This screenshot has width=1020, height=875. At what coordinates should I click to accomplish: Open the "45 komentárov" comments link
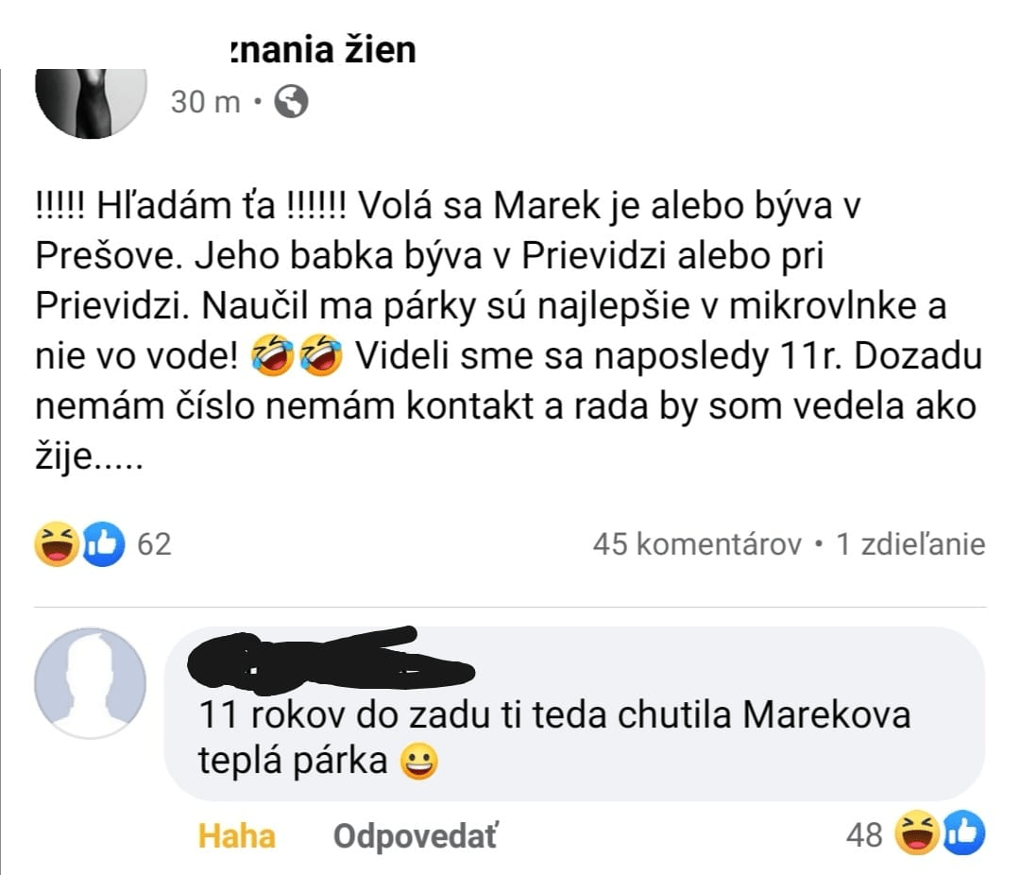[x=697, y=545]
